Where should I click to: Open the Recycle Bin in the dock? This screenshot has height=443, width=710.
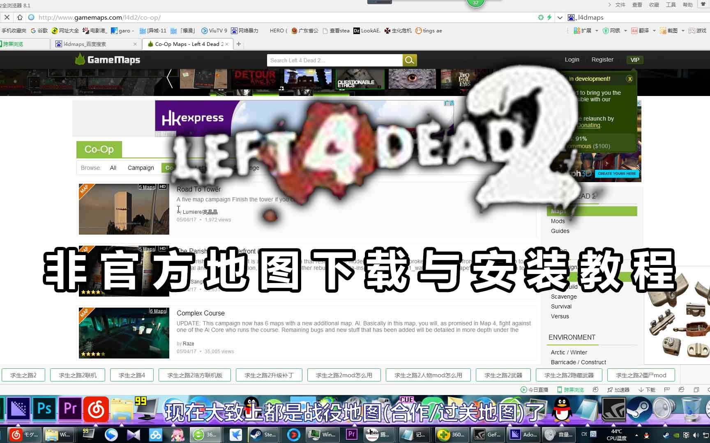pyautogui.click(x=692, y=410)
